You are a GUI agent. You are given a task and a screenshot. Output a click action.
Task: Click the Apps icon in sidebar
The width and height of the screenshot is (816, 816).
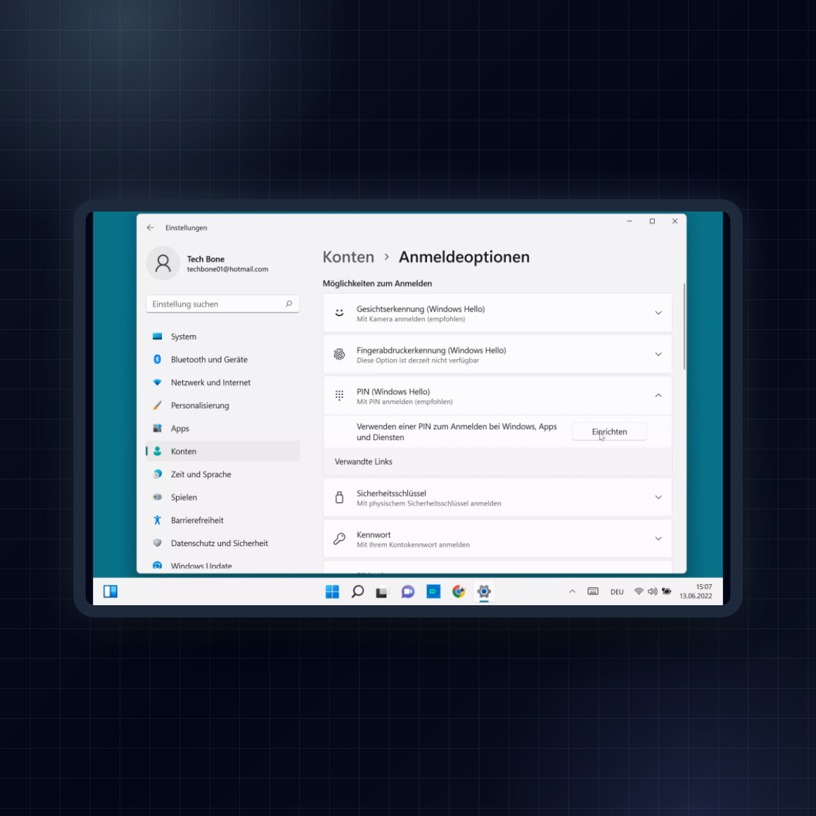tap(157, 428)
